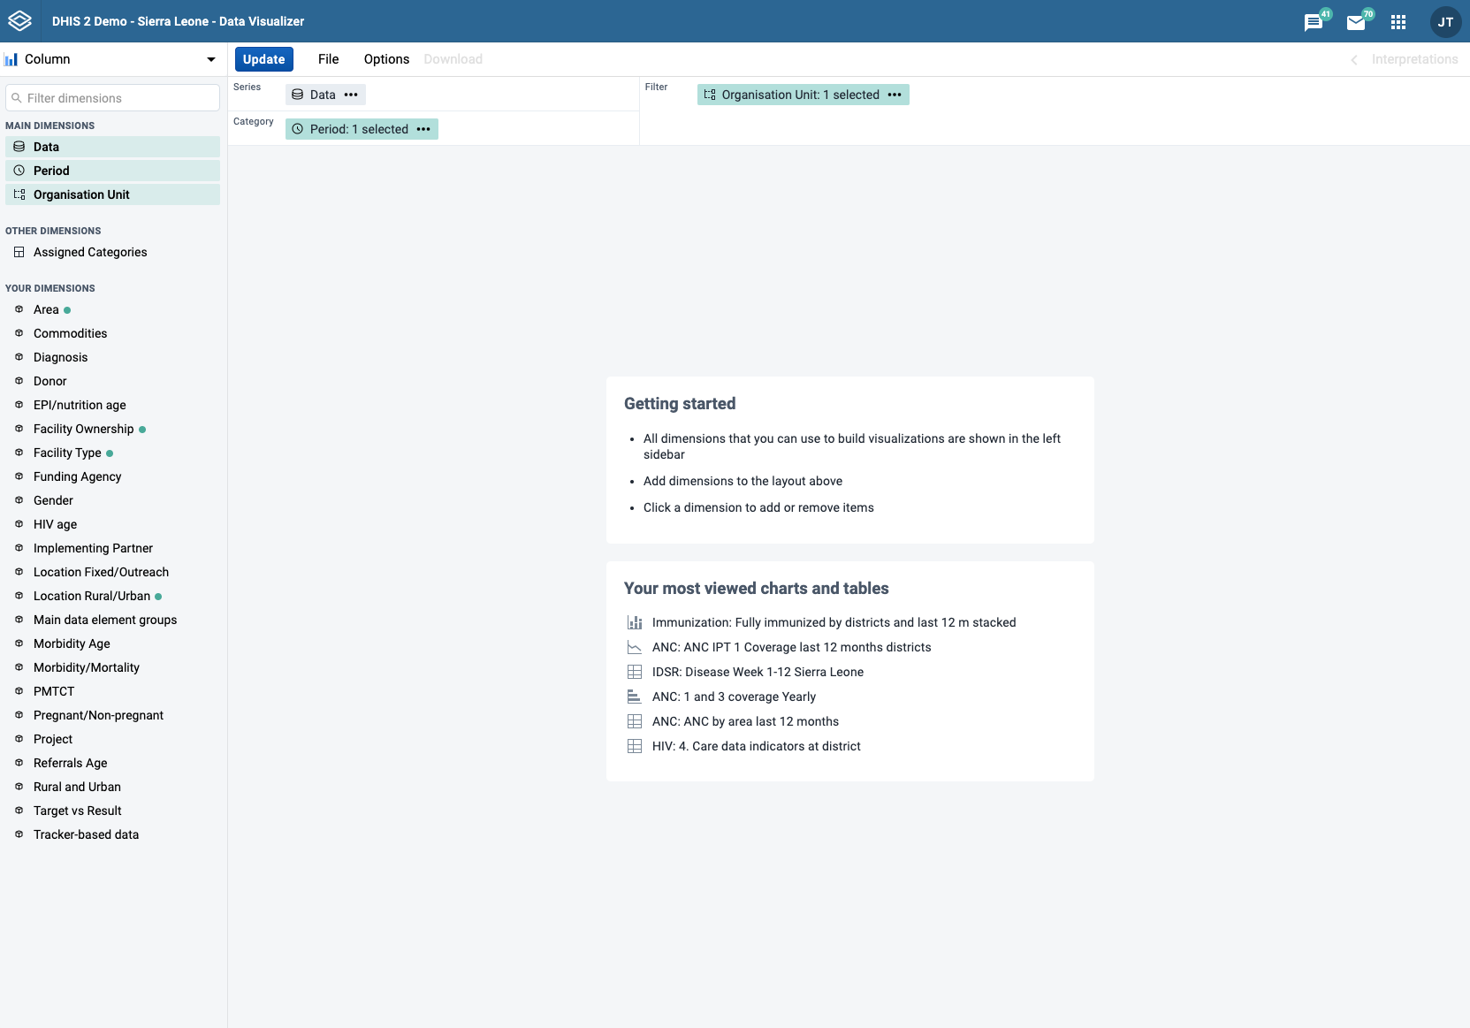Select the Period main dimension
The image size is (1470, 1028).
112,171
